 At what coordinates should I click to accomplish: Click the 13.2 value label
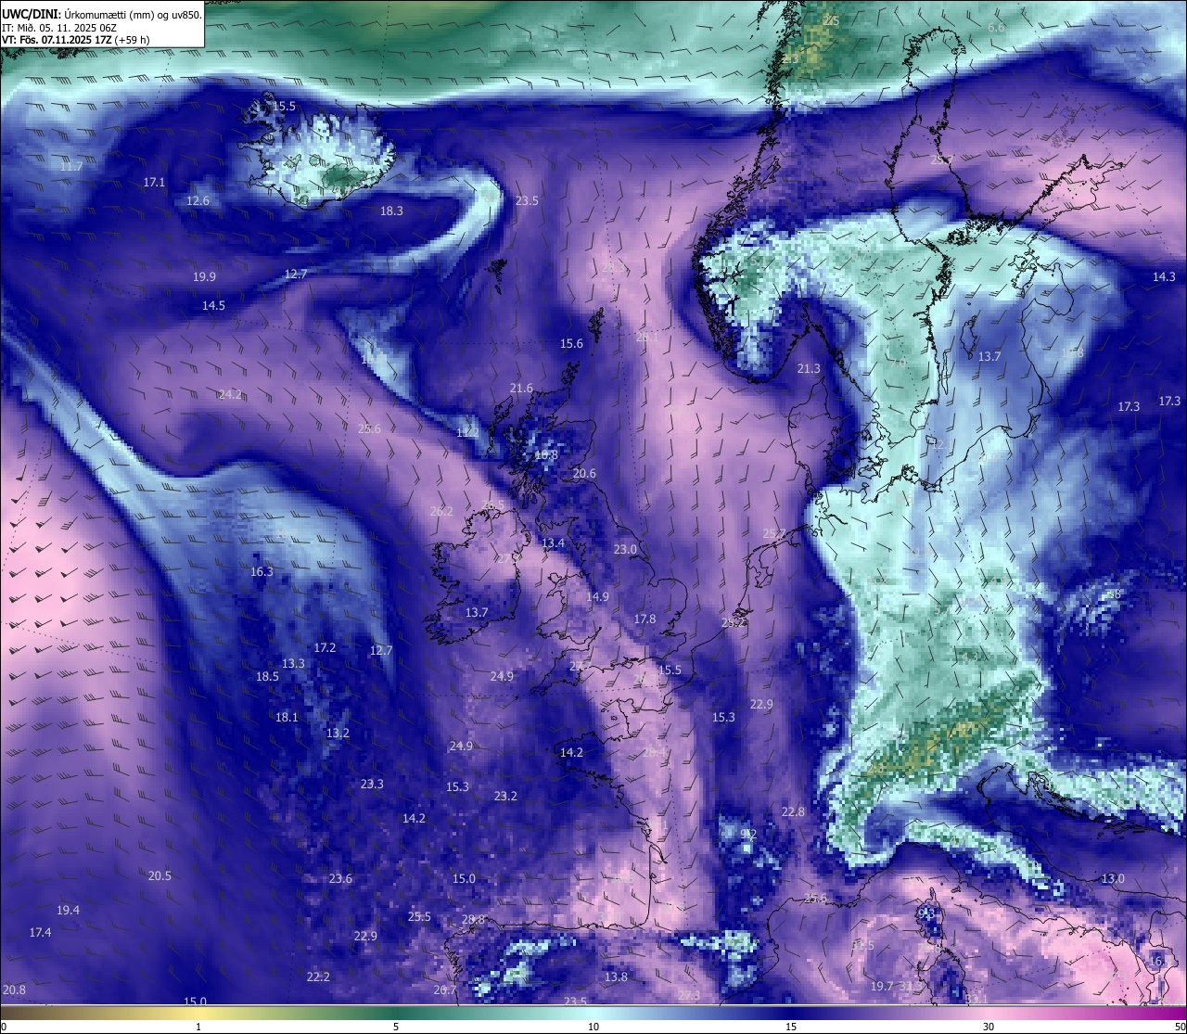point(338,734)
